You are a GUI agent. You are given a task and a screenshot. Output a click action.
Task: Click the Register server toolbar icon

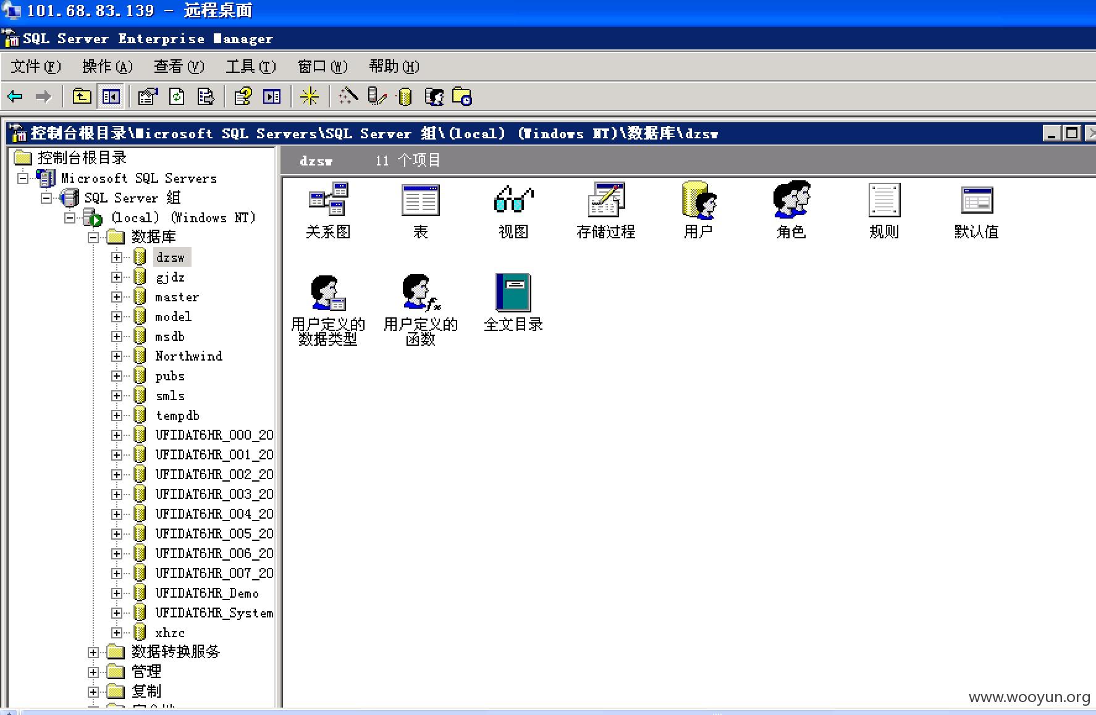point(377,96)
